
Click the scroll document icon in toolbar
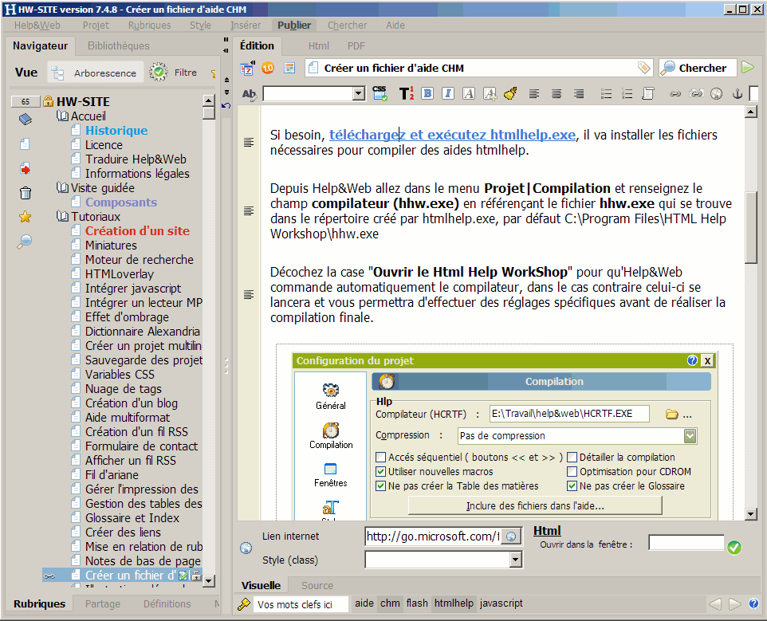coord(648,93)
